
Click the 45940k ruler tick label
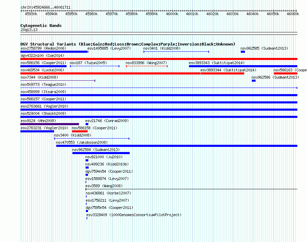click(x=51, y=14)
